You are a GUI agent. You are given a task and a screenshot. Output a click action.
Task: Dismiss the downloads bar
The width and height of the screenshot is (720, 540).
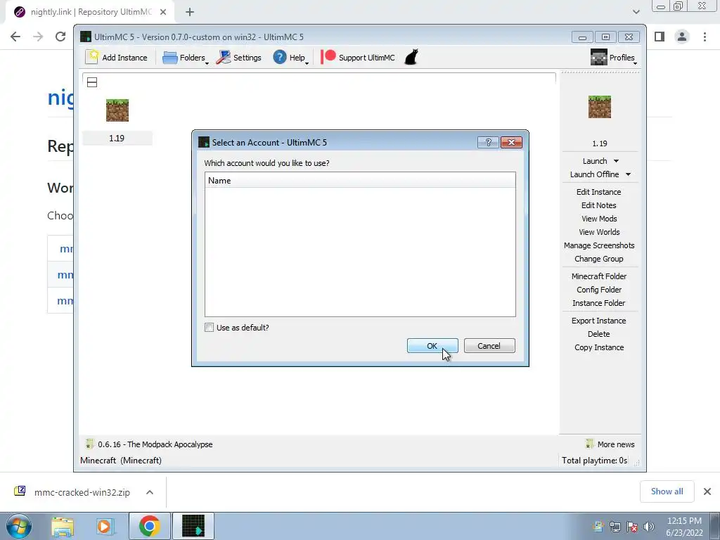[x=707, y=491]
